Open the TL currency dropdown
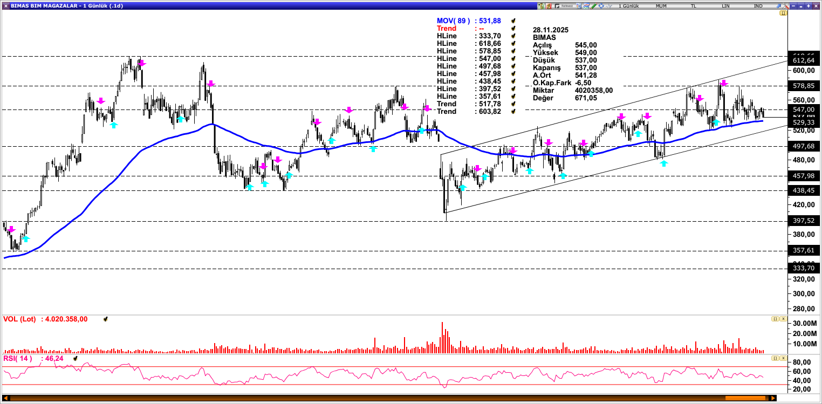Screen dimensions: 822x404 point(694,6)
